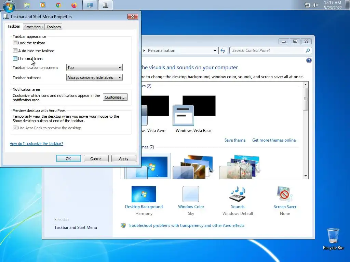The width and height of the screenshot is (350, 262).
Task: Click the Apply button
Action: [x=124, y=159]
